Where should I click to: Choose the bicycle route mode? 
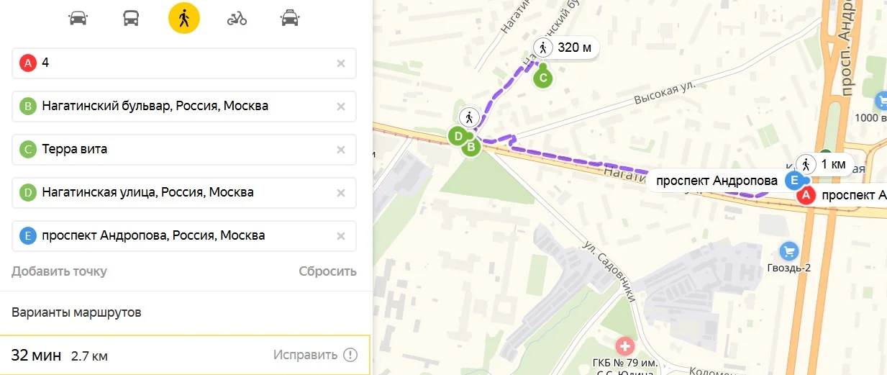pos(237,19)
